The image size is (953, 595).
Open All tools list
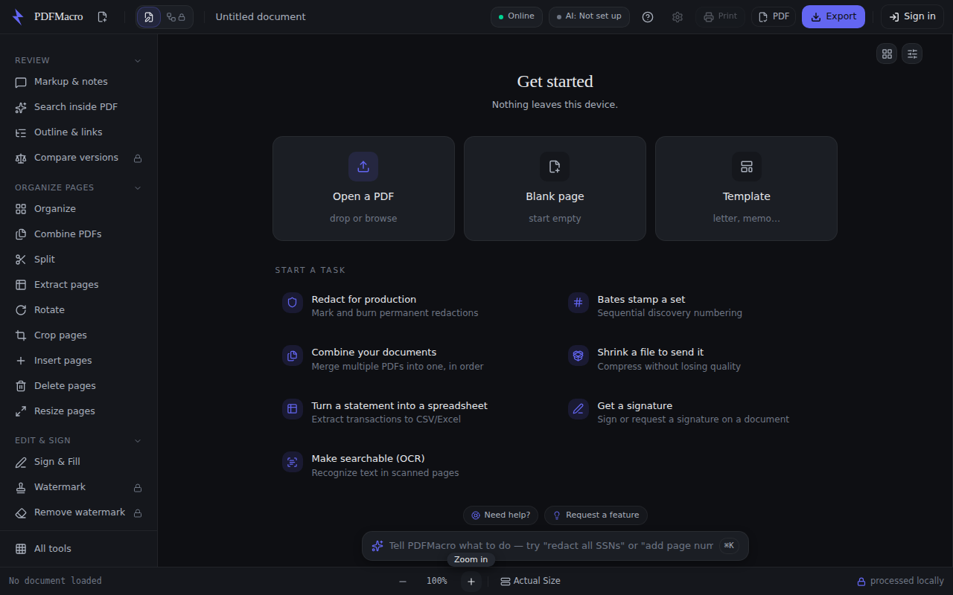79,549
